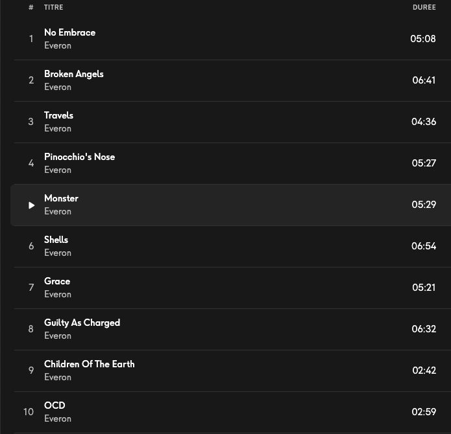This screenshot has width=451, height=434.
Task: Click the # column header
Action: [31, 7]
